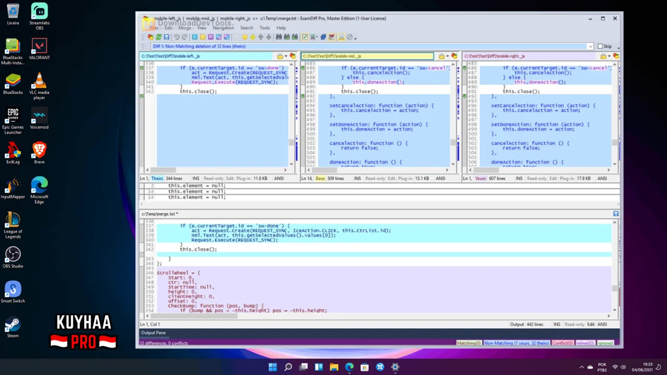Click the mobile-left file path field

206,56
